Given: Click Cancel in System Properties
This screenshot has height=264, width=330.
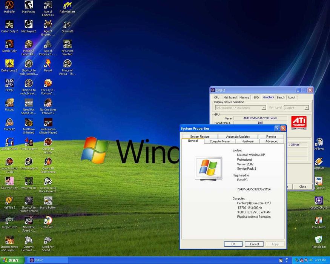Looking at the screenshot, I should [254, 244].
